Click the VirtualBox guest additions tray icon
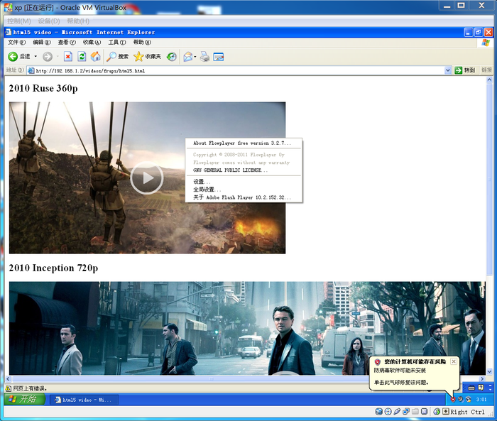This screenshot has width=497, height=421. pyautogui.click(x=468, y=400)
